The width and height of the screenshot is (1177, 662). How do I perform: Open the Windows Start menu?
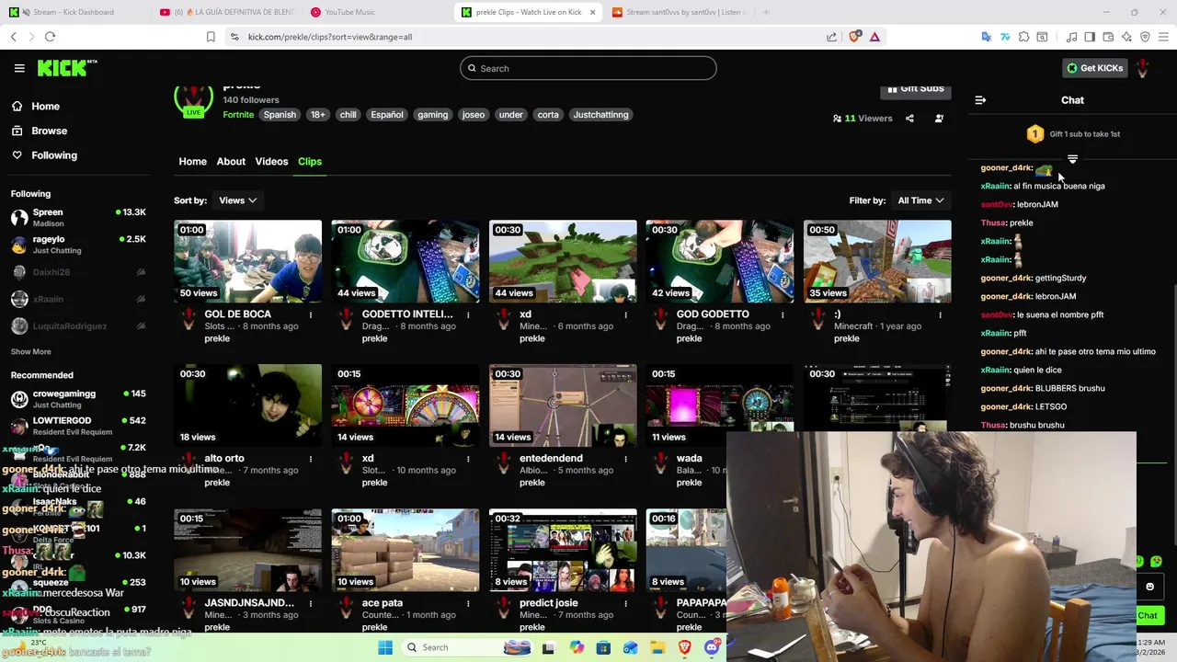(385, 648)
